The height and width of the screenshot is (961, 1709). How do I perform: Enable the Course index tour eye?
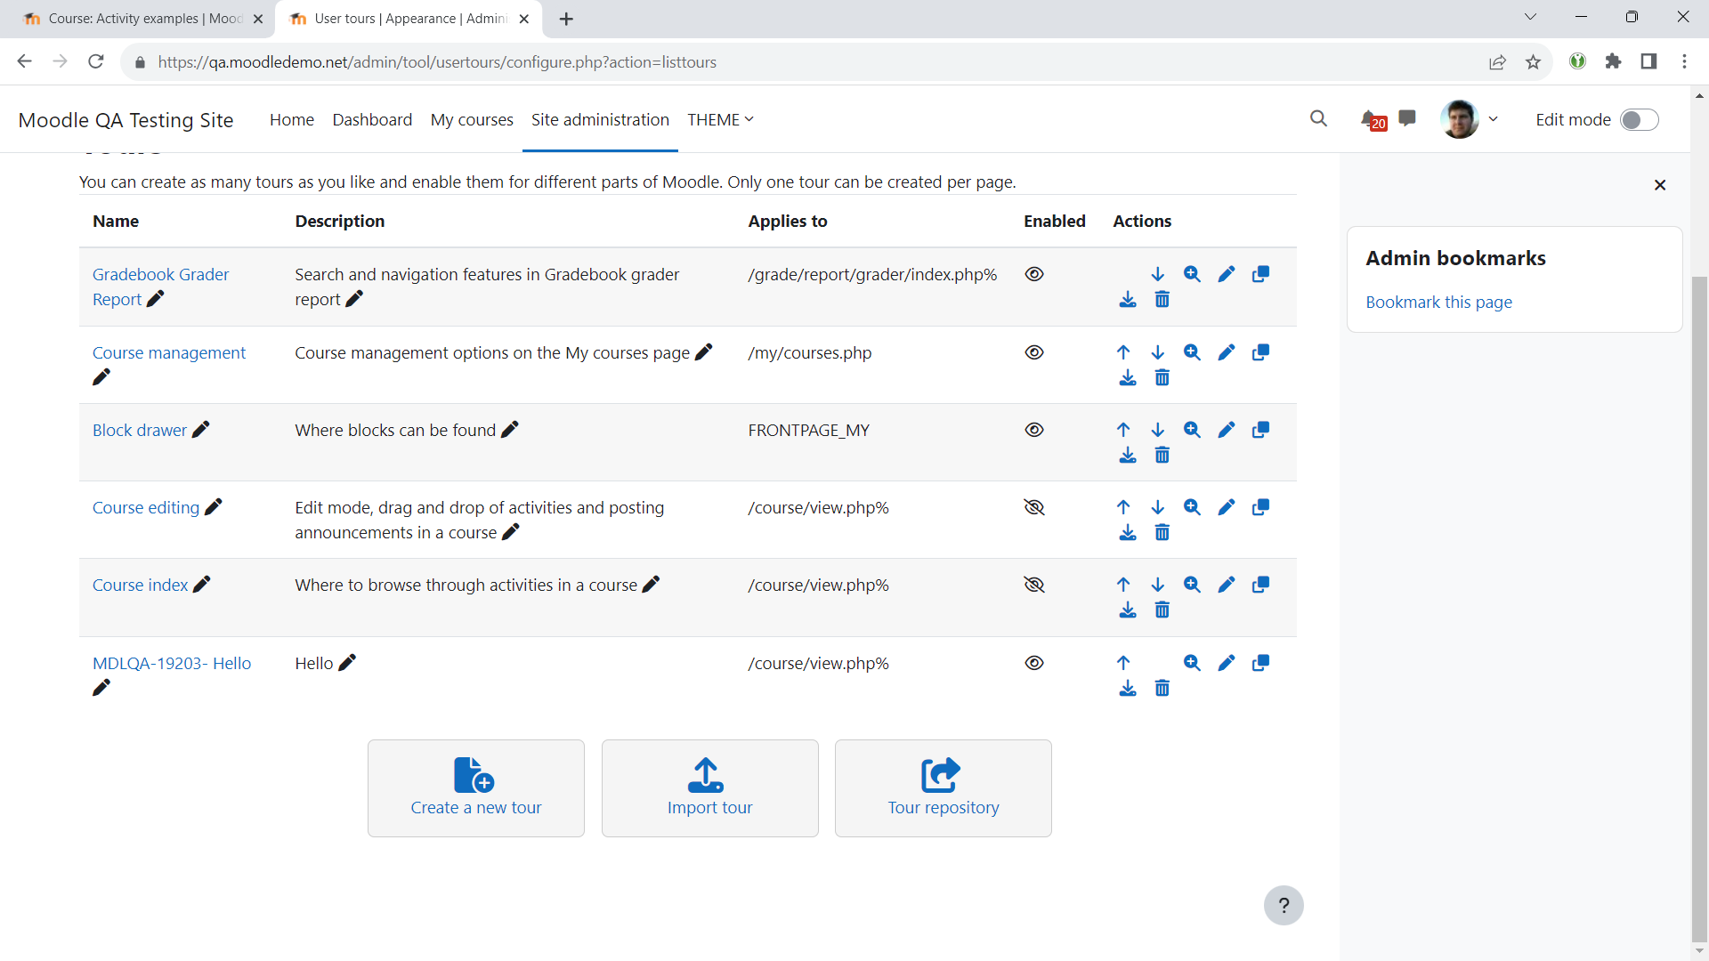pos(1033,585)
